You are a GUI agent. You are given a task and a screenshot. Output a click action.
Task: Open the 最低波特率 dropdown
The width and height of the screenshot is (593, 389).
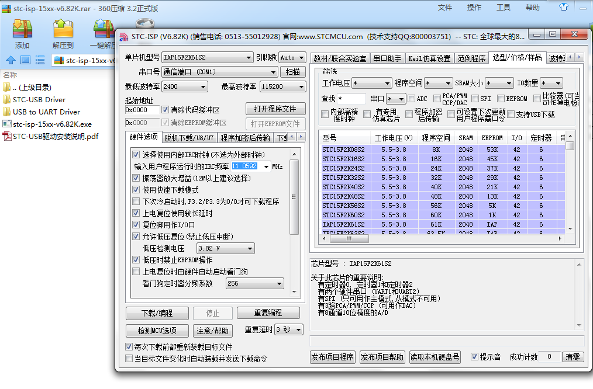(x=185, y=86)
